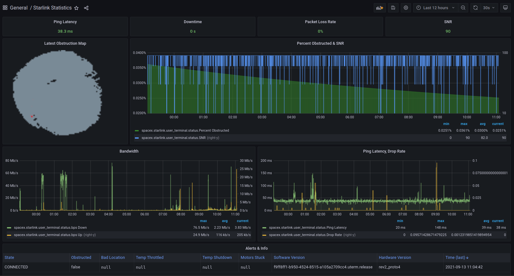Screen dimensions: 514x276
Task: Sort the table by the Obstructed column
Action: (x=81, y=258)
